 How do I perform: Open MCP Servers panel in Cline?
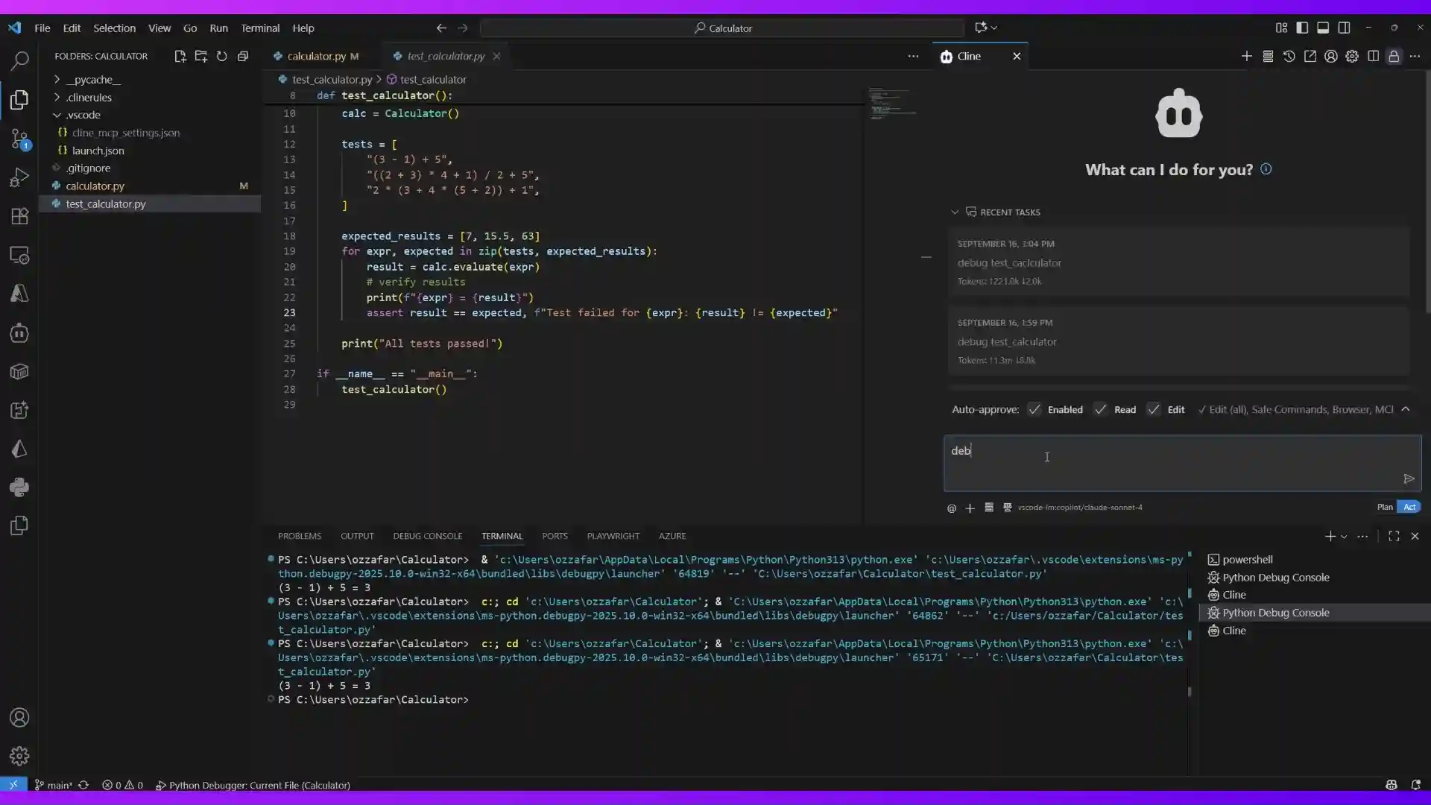point(1268,56)
